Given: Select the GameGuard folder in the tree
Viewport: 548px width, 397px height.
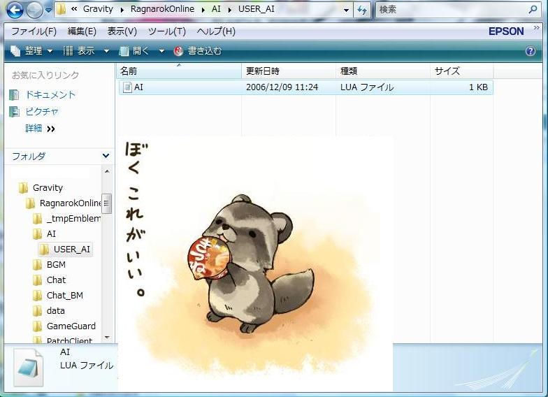Looking at the screenshot, I should [64, 326].
